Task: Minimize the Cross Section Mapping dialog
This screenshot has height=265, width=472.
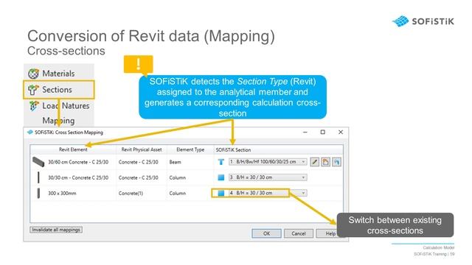Action: [305, 132]
